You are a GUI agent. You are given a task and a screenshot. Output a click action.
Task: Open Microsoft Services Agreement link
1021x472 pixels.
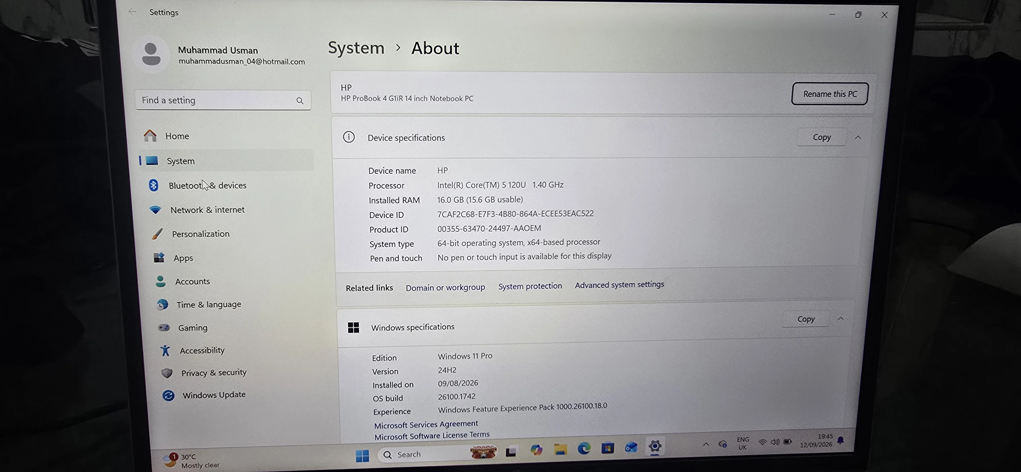[x=426, y=424]
